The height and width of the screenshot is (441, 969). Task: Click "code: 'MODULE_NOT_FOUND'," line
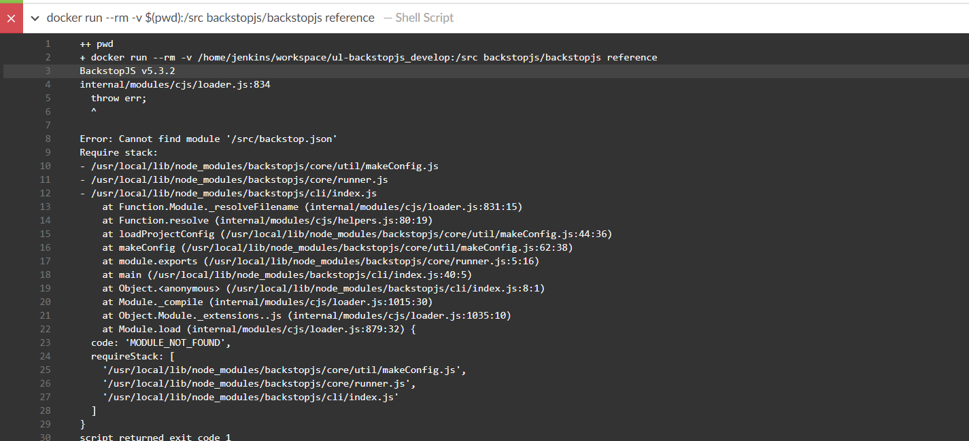point(161,342)
